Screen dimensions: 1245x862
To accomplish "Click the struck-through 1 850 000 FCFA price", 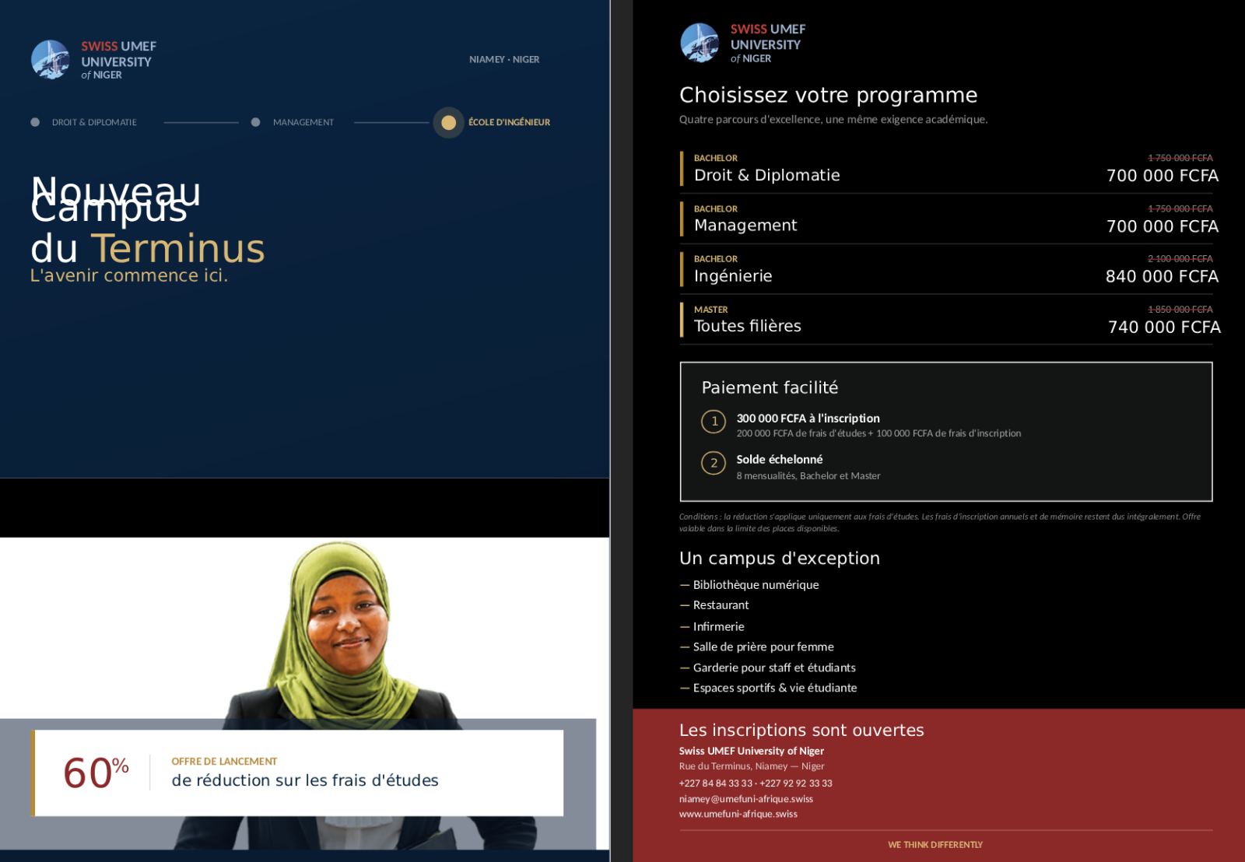I will pos(1180,310).
